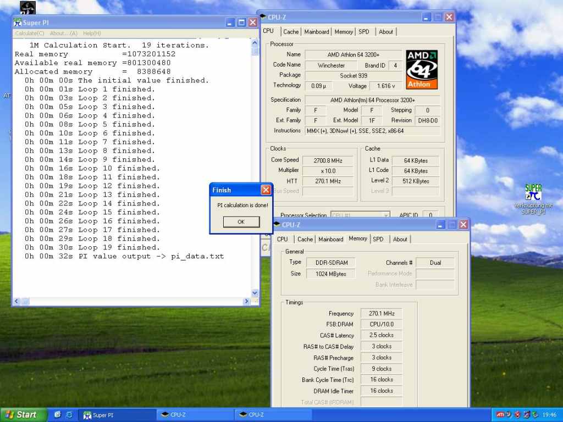Click the memory Size field 1024 MBytes
Screen dimensions: 563x422
[331, 274]
